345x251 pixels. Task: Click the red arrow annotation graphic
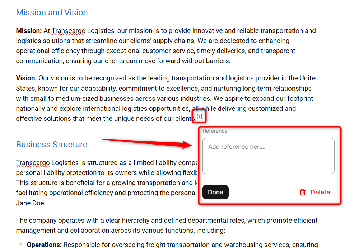(x=147, y=143)
